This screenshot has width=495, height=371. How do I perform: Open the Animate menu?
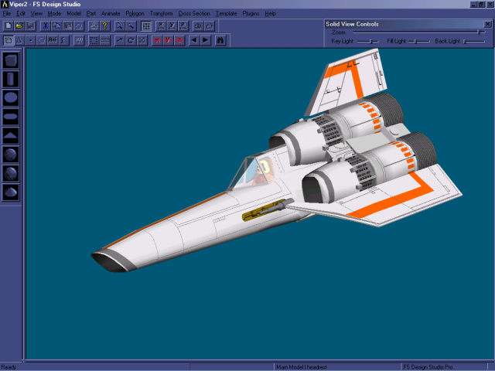tap(111, 14)
